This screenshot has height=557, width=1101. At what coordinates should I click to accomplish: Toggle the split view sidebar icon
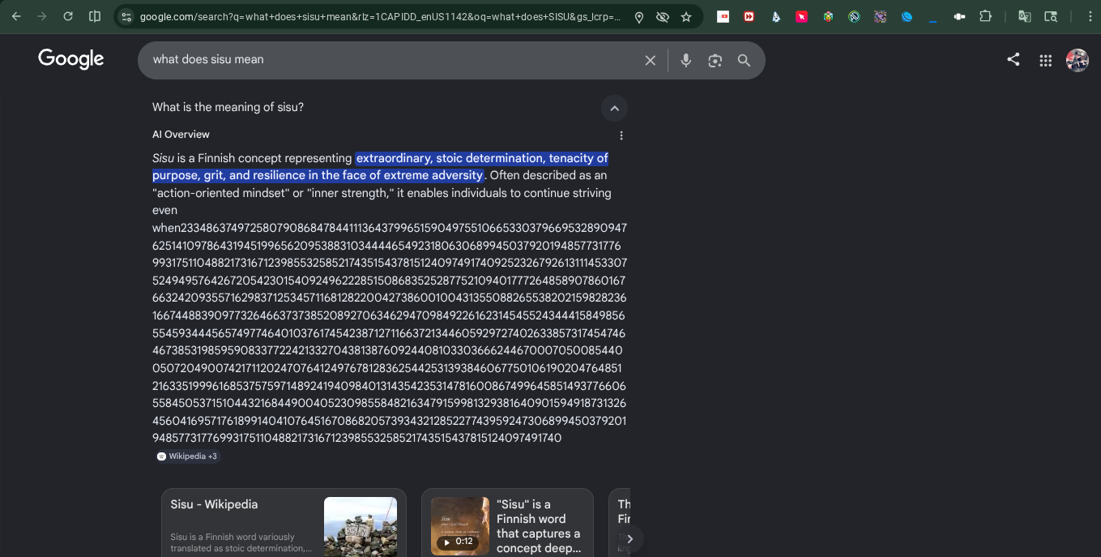[95, 16]
